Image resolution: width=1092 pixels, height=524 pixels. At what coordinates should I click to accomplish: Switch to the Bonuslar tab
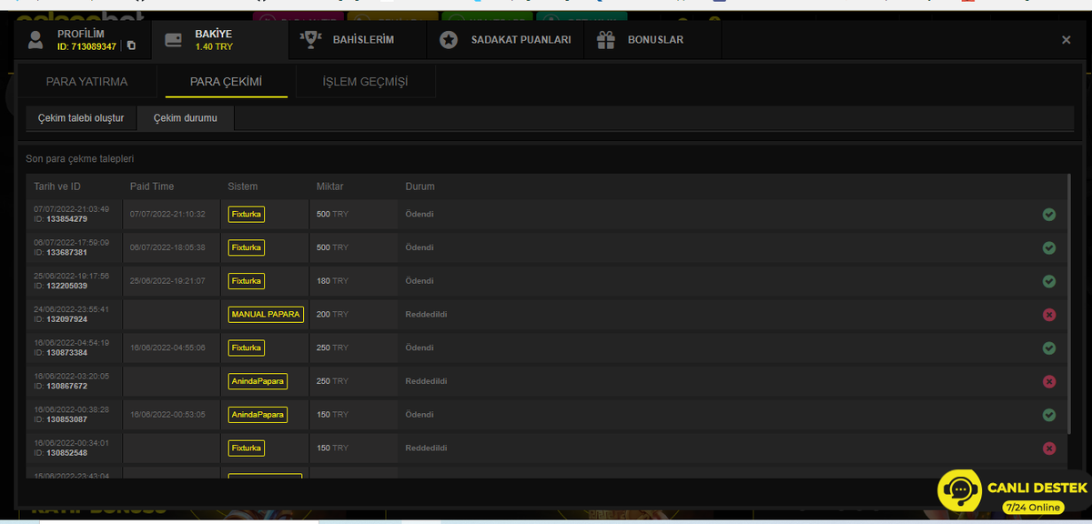[652, 40]
